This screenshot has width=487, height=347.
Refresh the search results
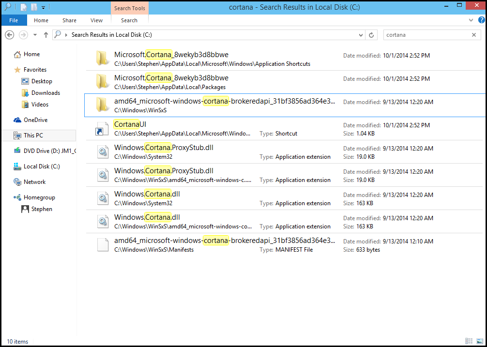click(371, 35)
